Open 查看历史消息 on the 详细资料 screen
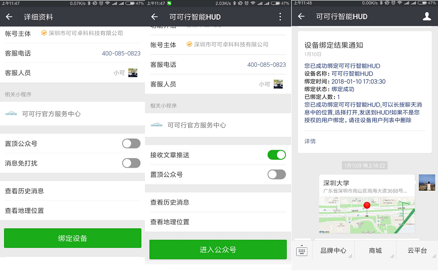The height and width of the screenshot is (271, 438). (72, 191)
